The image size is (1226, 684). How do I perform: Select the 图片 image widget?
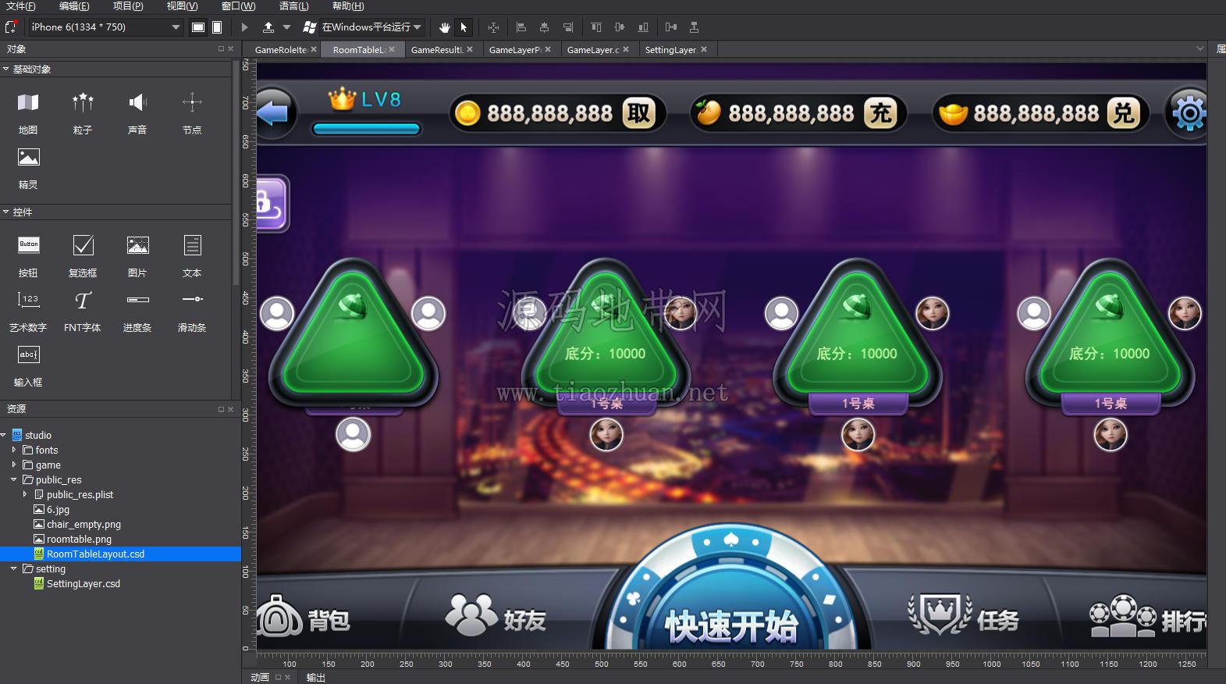137,256
